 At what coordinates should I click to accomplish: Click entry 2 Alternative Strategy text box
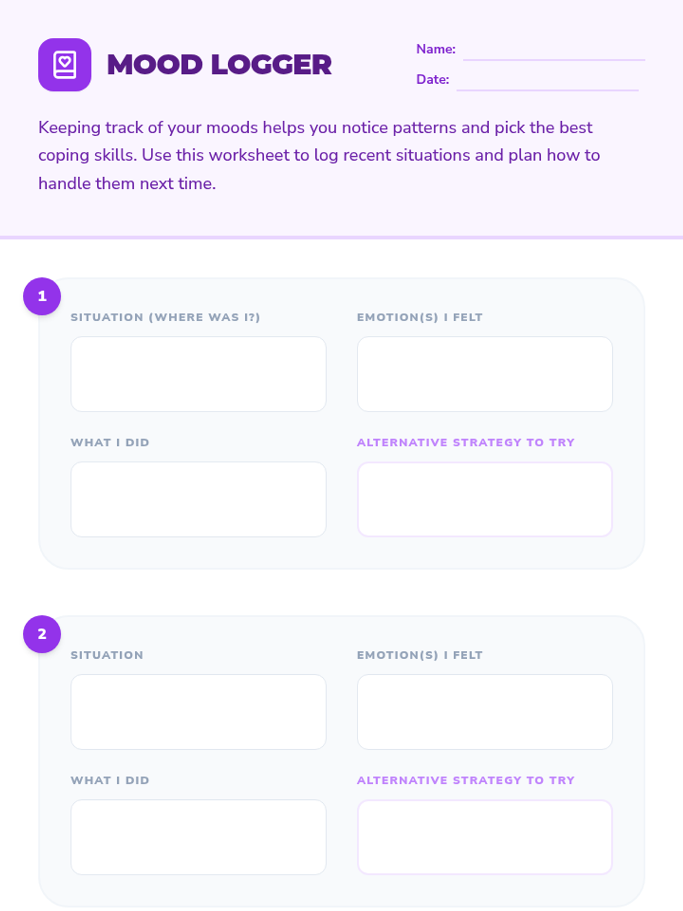pos(484,837)
